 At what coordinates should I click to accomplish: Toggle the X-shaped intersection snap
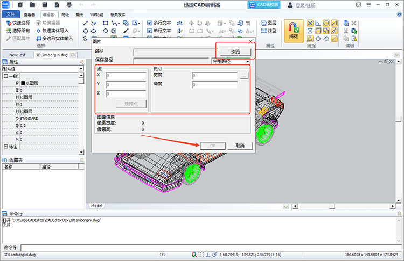point(310,24)
